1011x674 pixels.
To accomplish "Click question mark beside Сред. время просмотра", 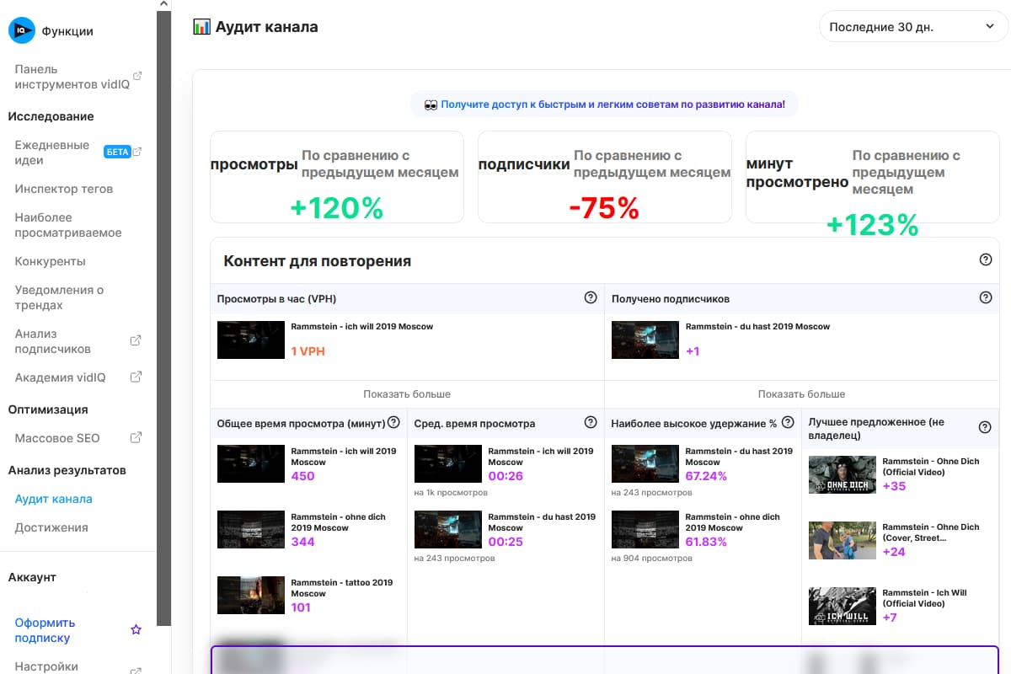I will (x=591, y=422).
